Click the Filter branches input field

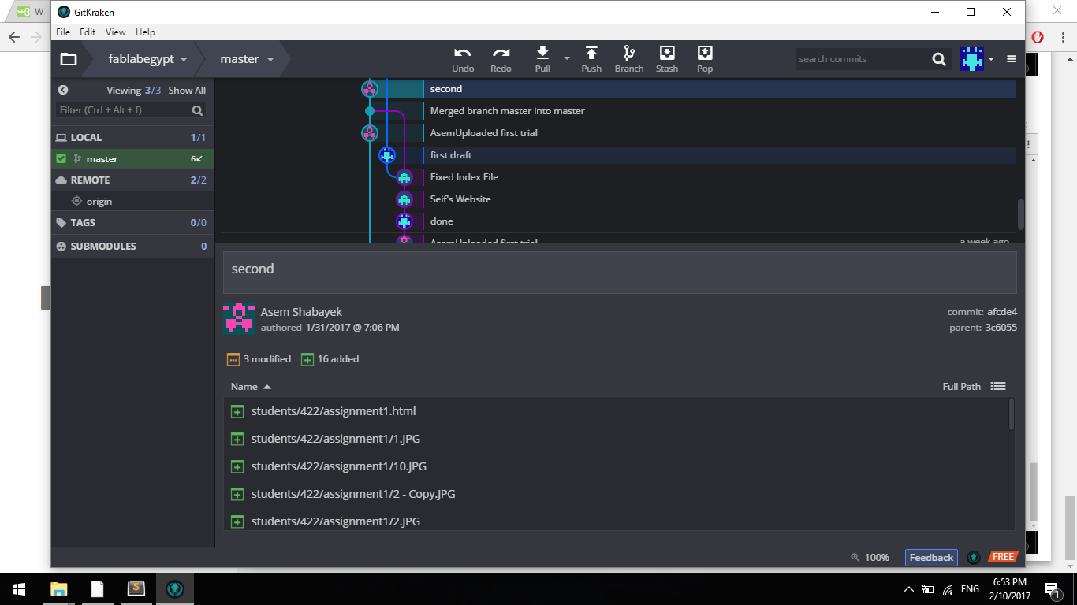coord(123,110)
